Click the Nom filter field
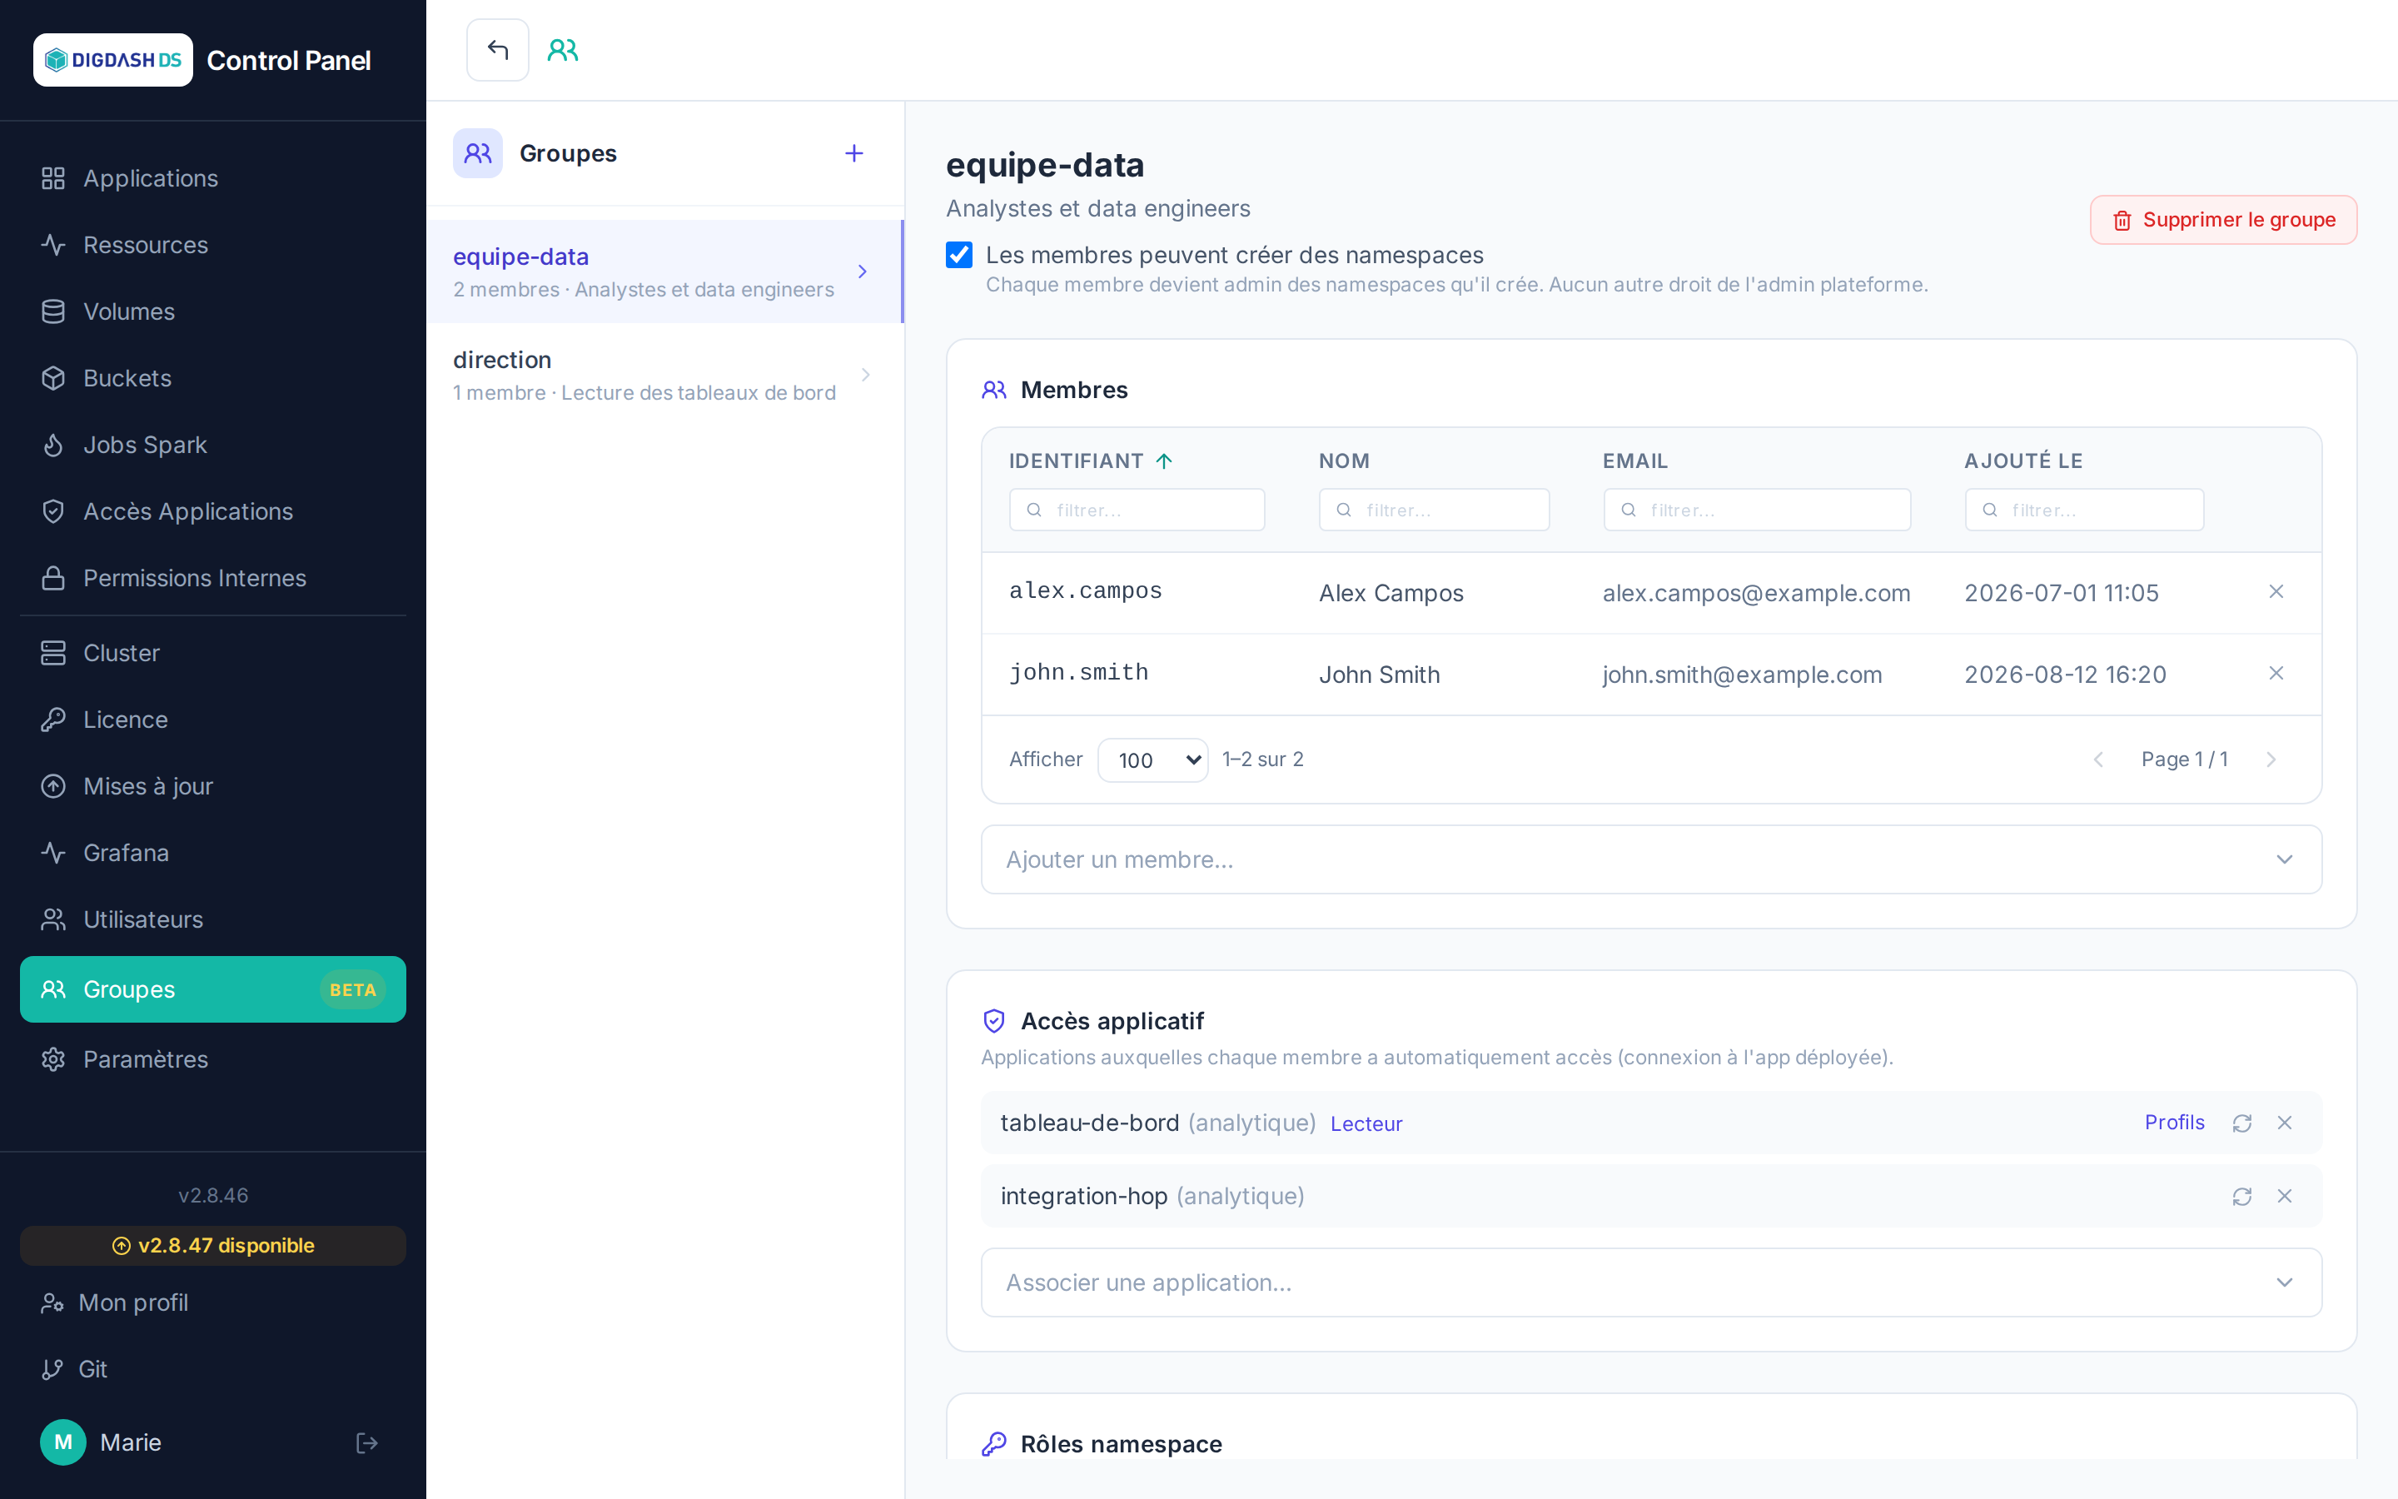The image size is (2398, 1499). [1434, 510]
